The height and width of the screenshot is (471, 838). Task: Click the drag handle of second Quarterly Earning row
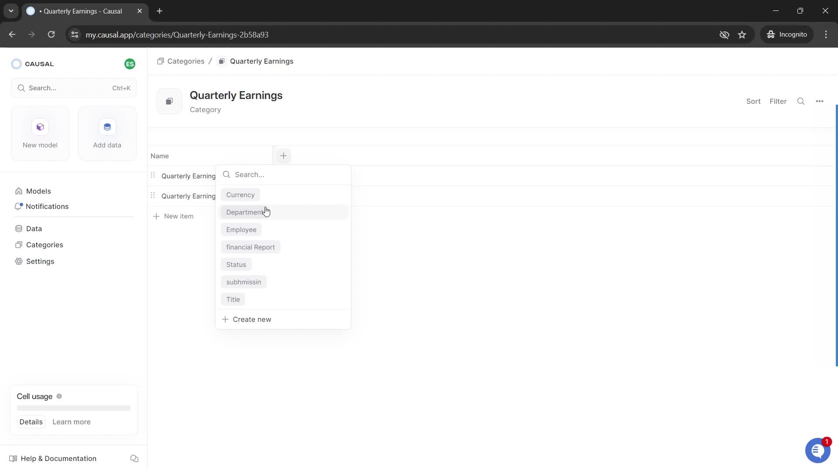pos(153,195)
